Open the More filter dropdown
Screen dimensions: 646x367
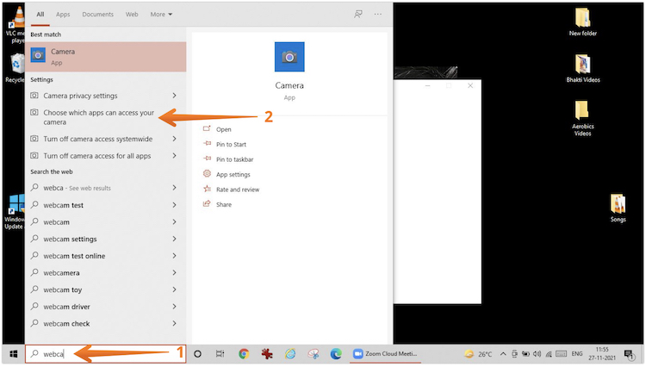coord(161,15)
